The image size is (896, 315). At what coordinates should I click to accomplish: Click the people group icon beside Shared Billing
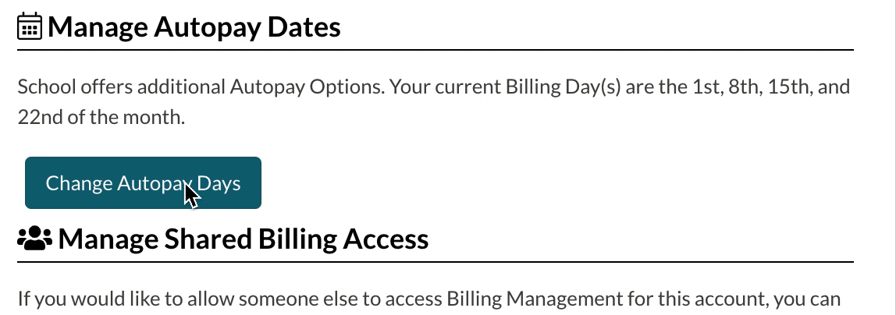[x=34, y=239]
